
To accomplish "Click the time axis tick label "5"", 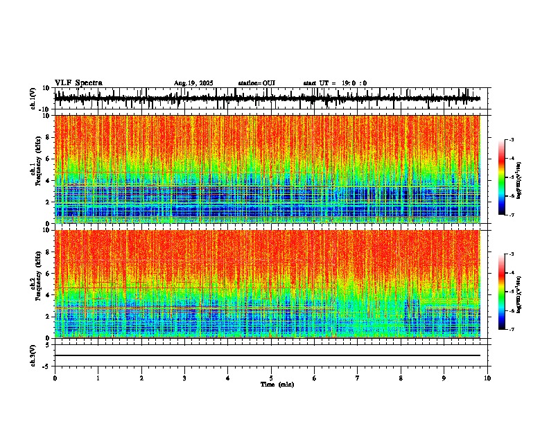I will point(271,378).
